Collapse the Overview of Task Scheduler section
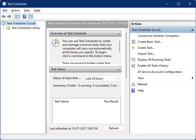Viewport: 196px width, 140px height. pyautogui.click(x=119, y=34)
